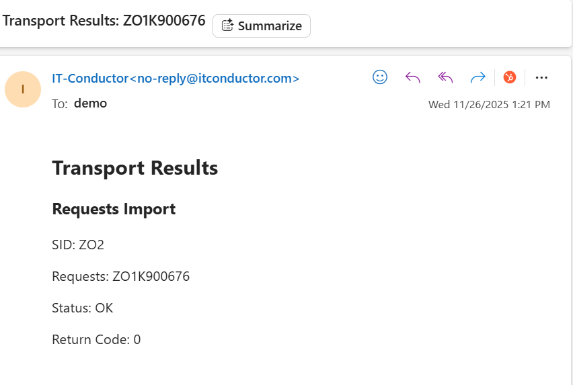Open the orange HubSpot add-in icon
Viewport: 573px width, 385px height.
click(x=510, y=77)
